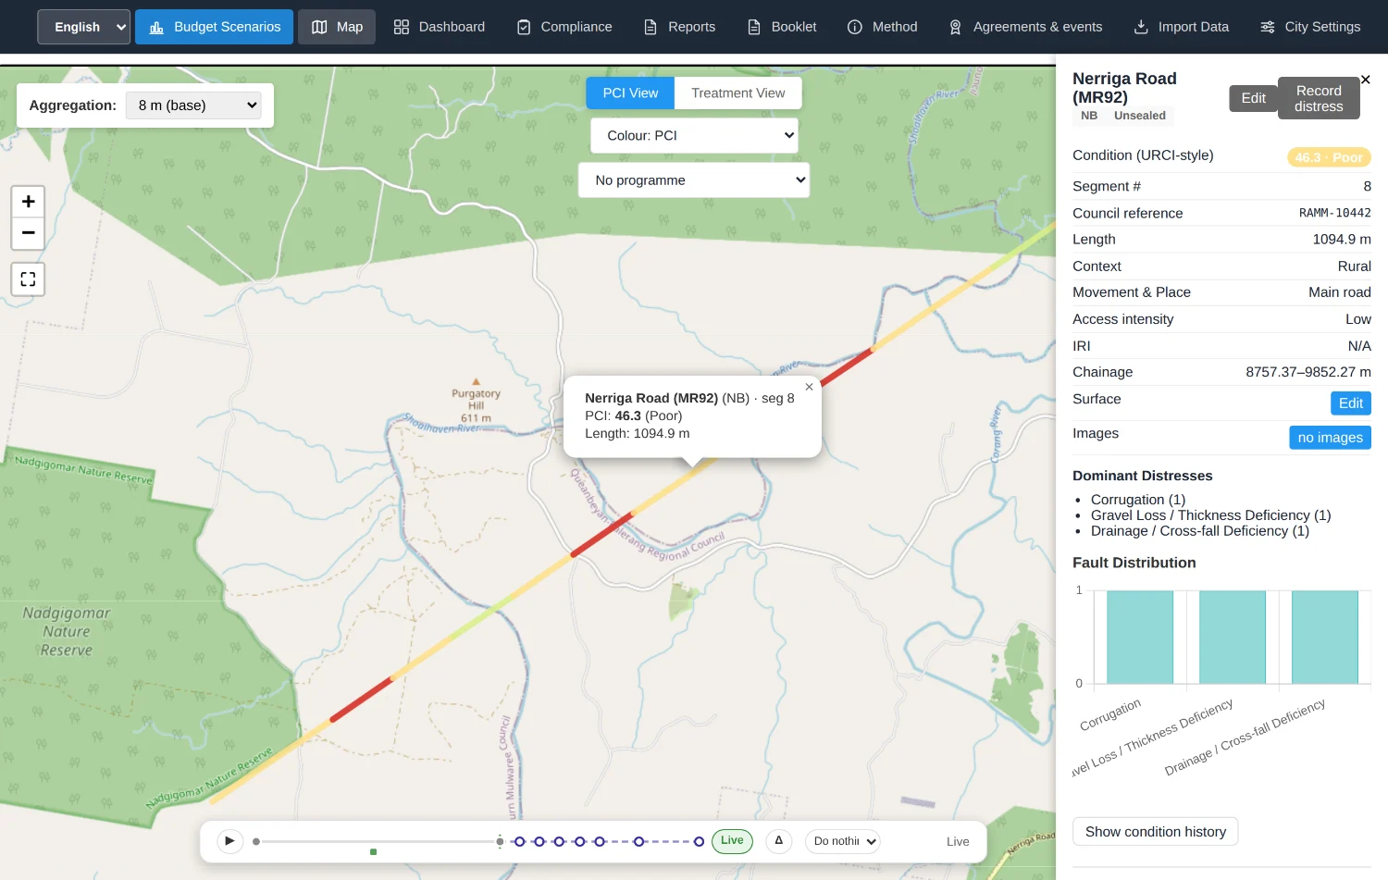The image size is (1388, 880).
Task: Open City Settings
Action: click(x=1309, y=27)
